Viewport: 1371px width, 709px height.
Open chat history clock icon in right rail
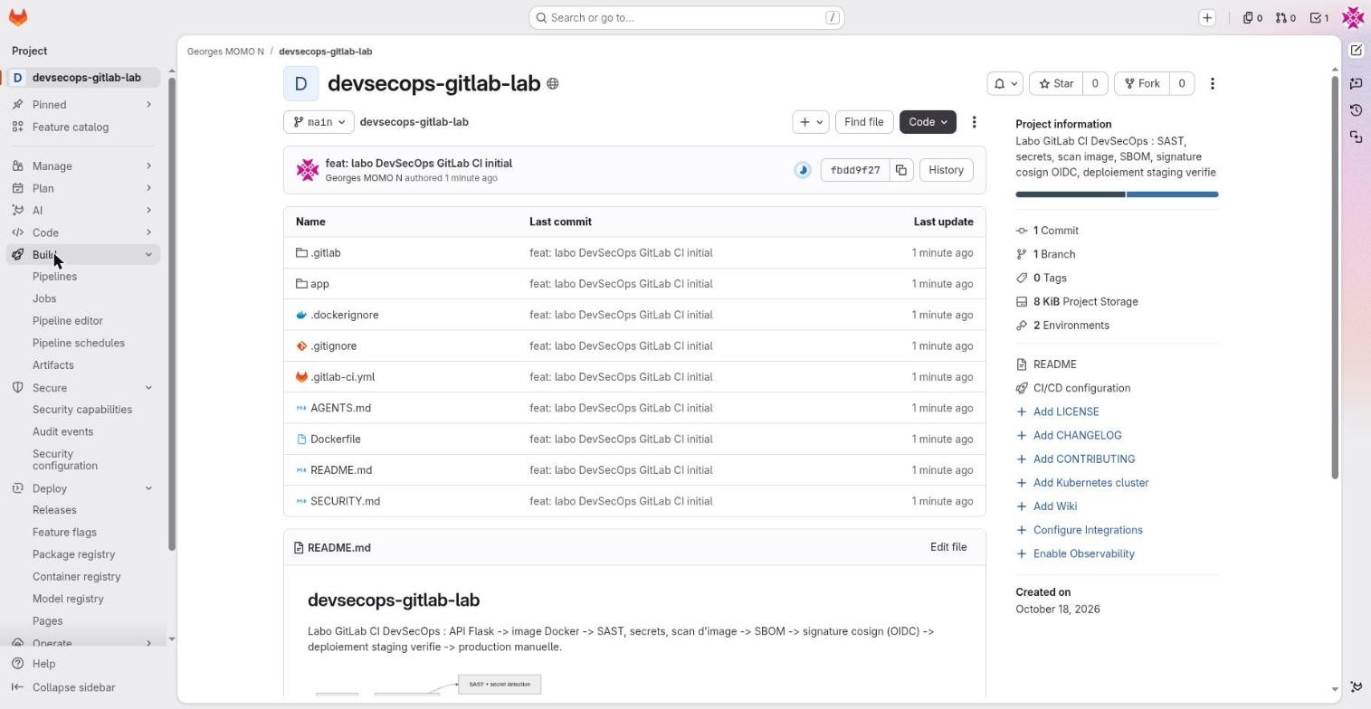click(x=1356, y=110)
